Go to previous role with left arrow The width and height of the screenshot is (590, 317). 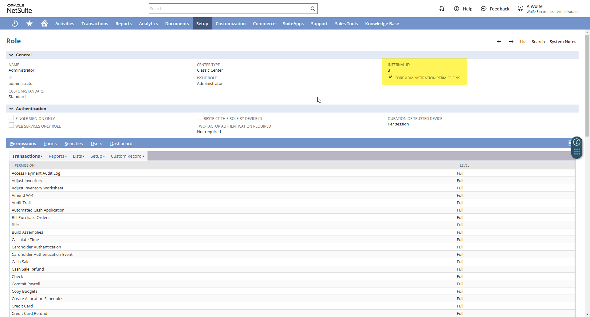499,42
